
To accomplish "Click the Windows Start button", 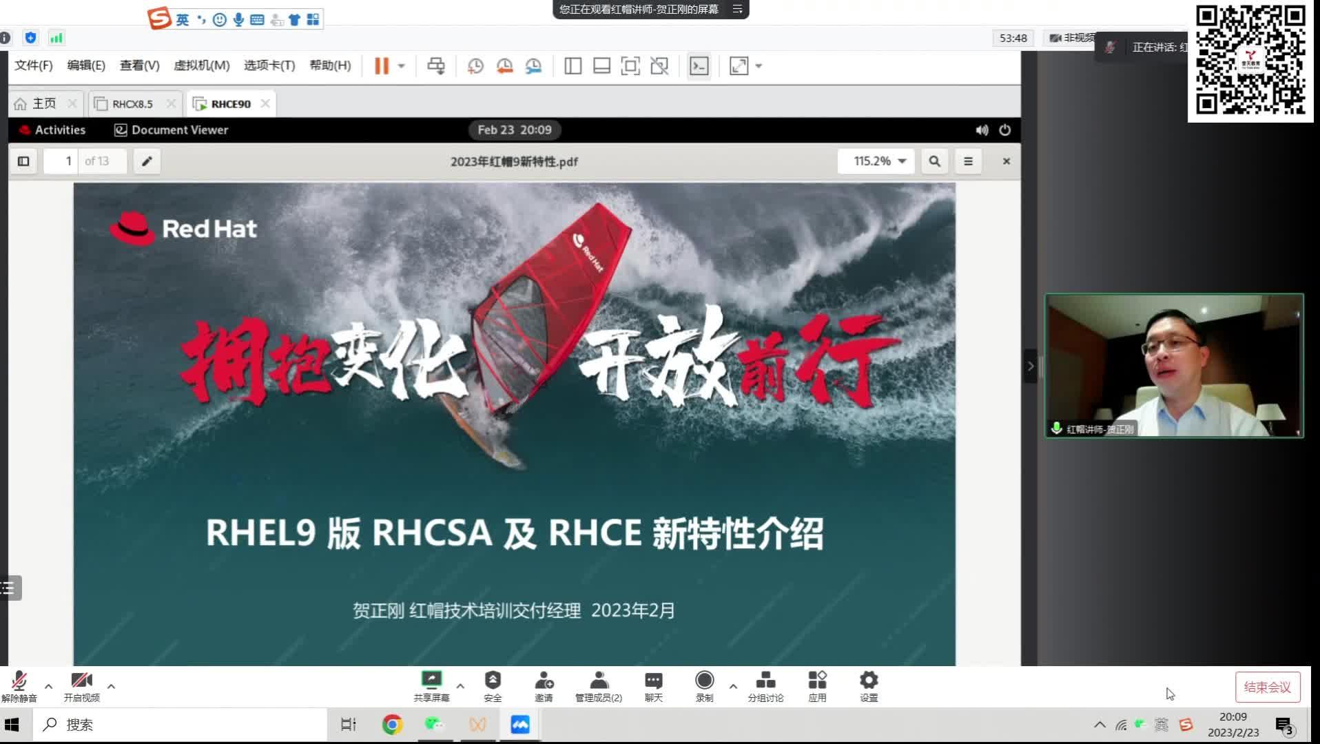I will coord(12,725).
